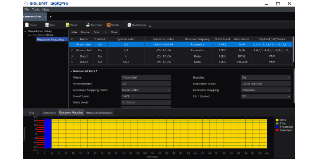This screenshot has width=318, height=159.
Task: Click the Copy button above the table
Action: 97,32
